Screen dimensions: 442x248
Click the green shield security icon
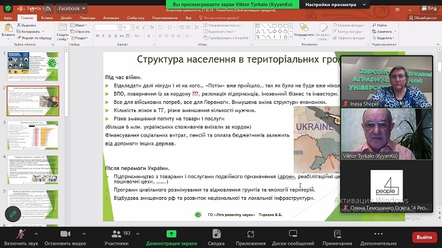click(x=8, y=8)
